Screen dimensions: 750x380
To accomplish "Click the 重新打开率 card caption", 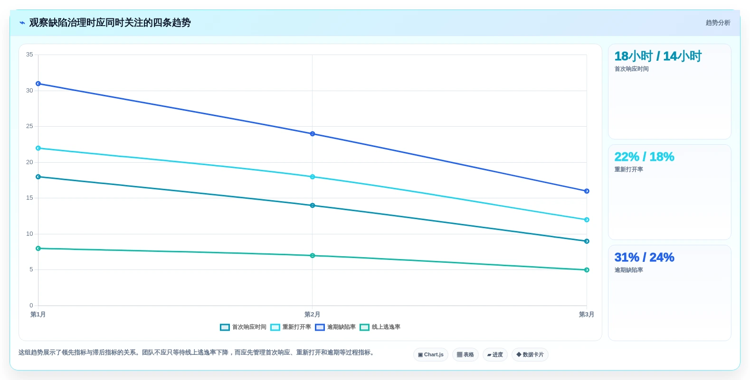I will [629, 170].
